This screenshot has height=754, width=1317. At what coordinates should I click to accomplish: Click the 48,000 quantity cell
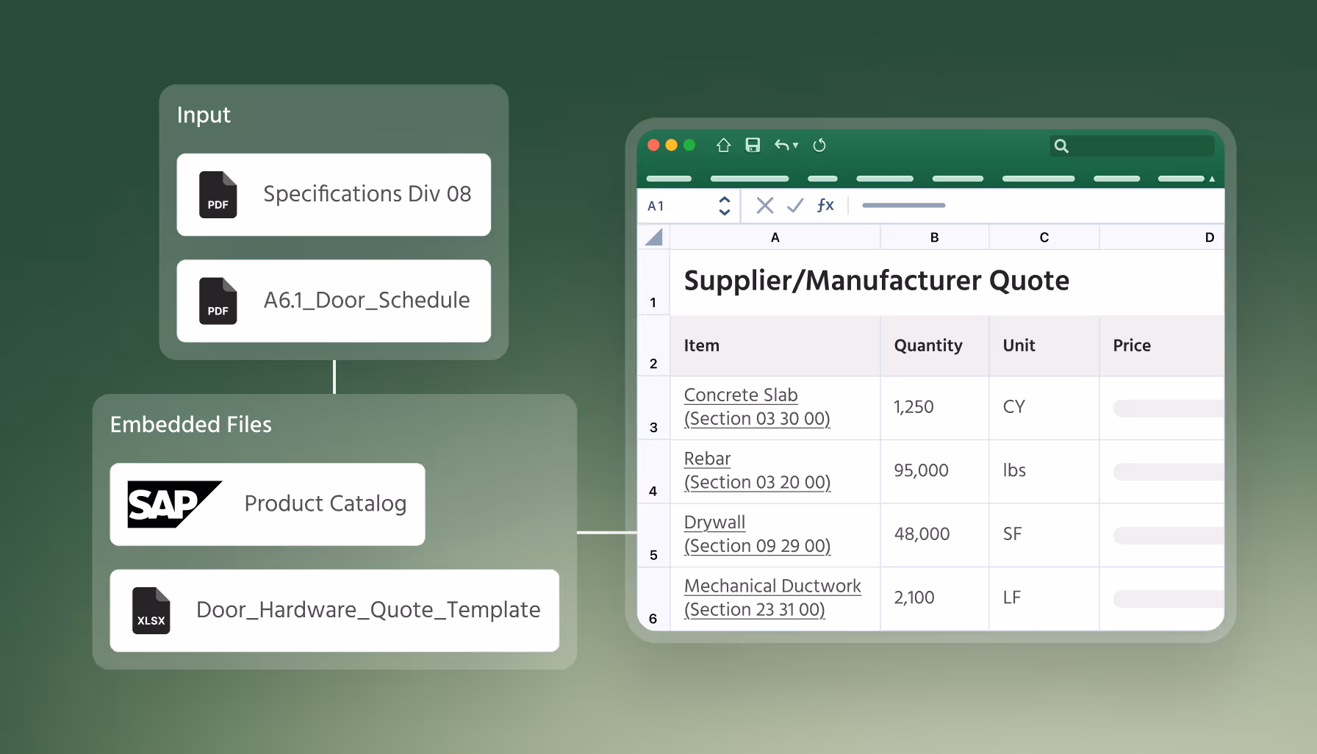coord(934,536)
